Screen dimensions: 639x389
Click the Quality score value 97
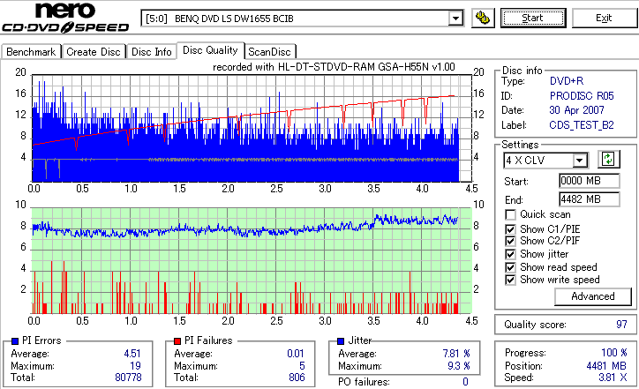(x=621, y=325)
